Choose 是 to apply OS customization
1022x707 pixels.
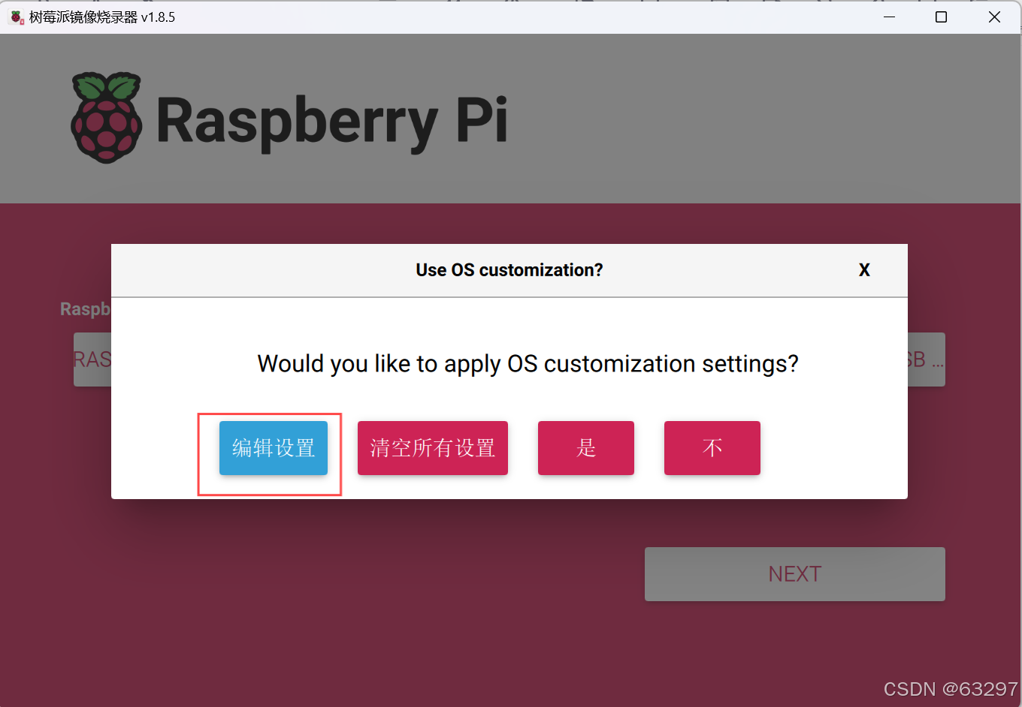pyautogui.click(x=586, y=448)
